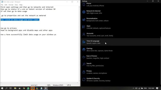Click the Personalisation paintbrush icon

[x=84, y=19]
